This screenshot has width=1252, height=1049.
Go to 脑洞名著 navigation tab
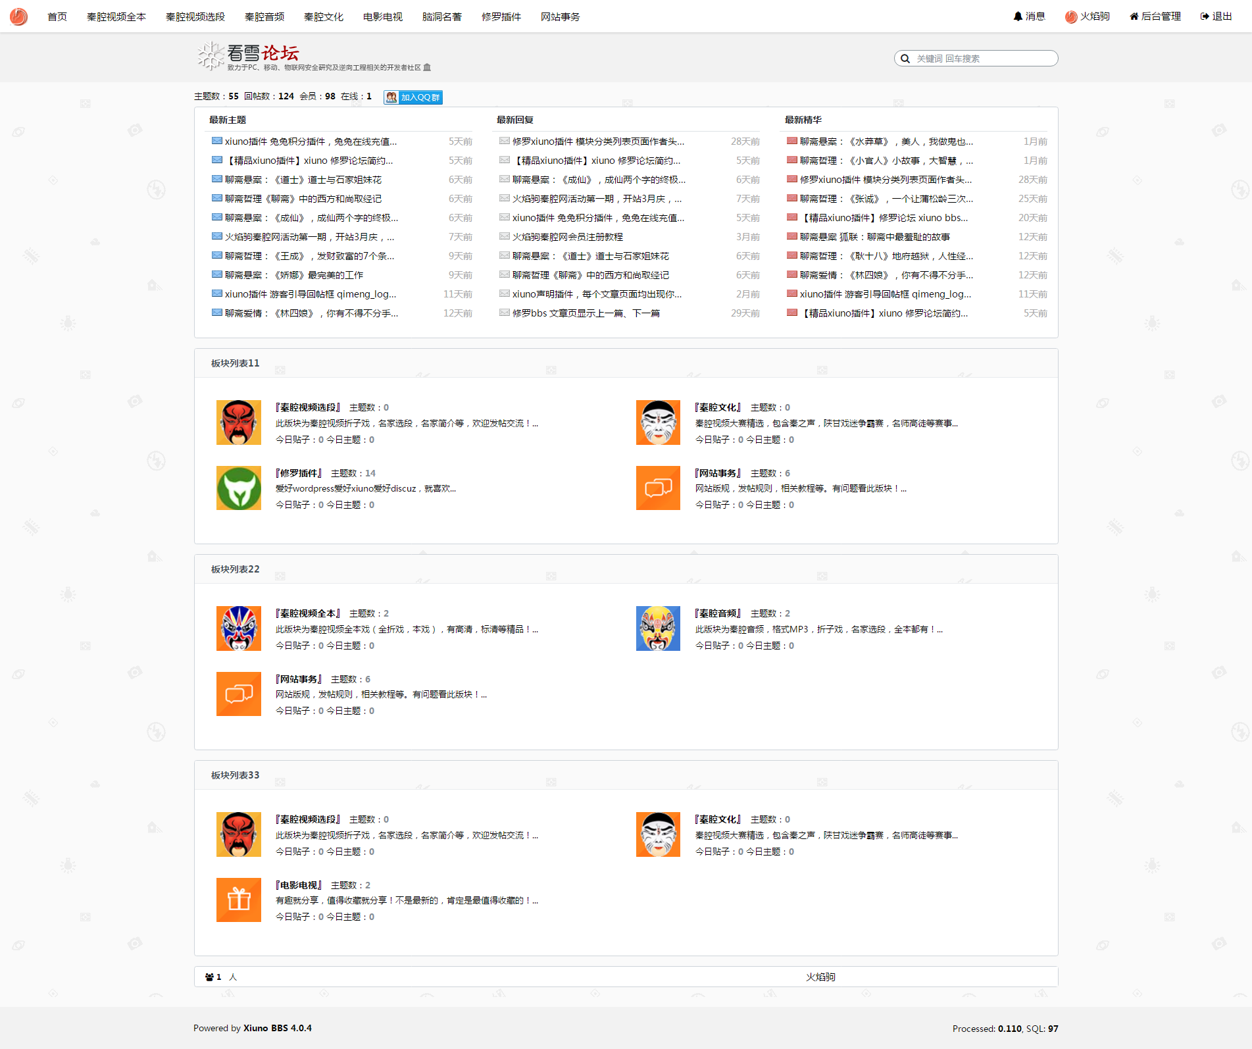441,17
